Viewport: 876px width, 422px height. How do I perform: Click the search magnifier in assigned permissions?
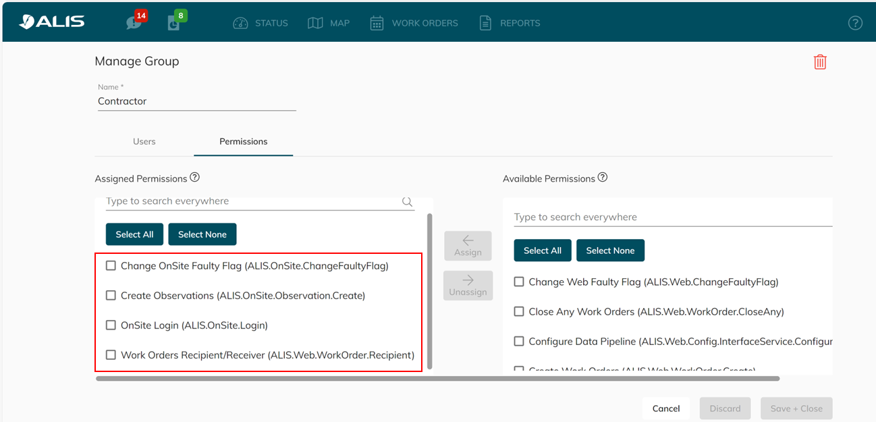point(407,201)
